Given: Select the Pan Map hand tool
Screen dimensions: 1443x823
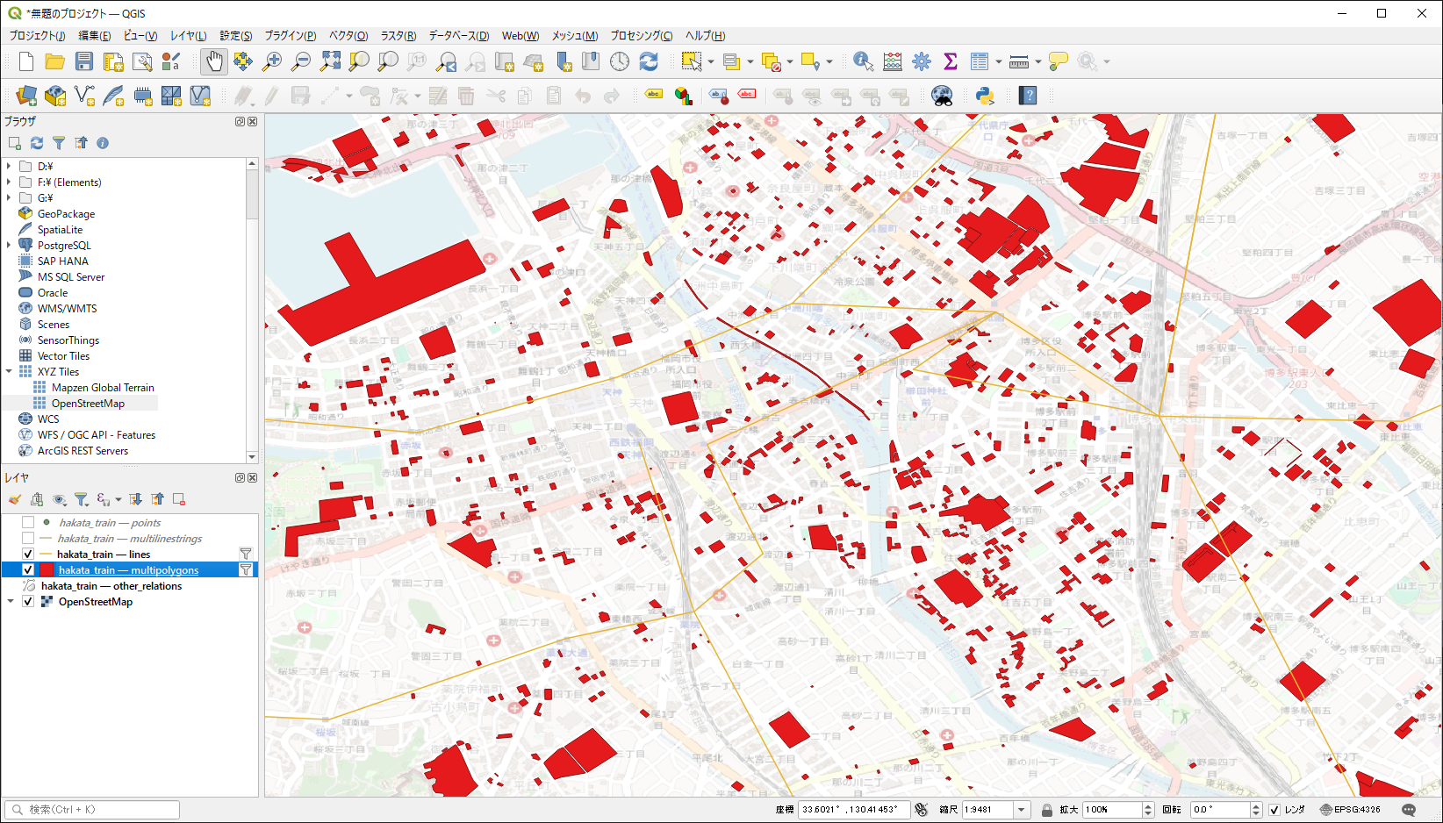Looking at the screenshot, I should click(214, 61).
